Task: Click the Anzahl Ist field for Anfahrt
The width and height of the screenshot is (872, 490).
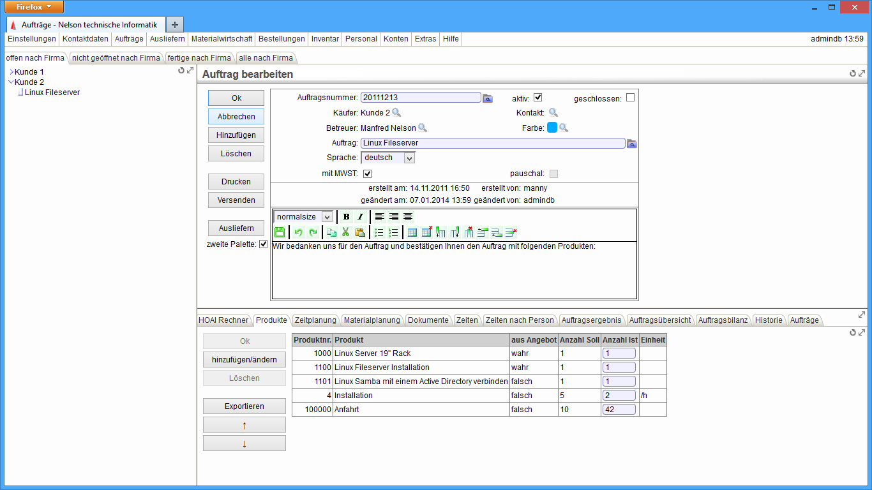Action: [618, 410]
